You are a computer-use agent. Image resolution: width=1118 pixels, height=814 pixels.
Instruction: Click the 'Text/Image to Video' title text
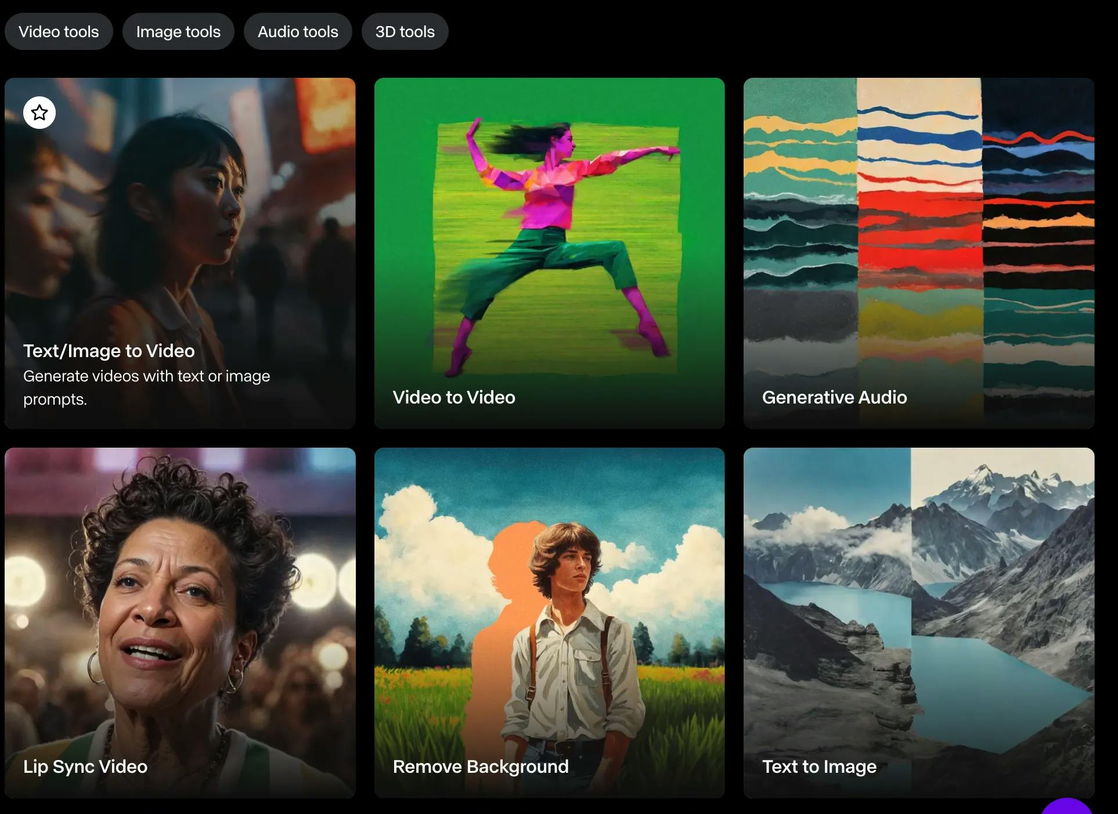click(x=109, y=351)
